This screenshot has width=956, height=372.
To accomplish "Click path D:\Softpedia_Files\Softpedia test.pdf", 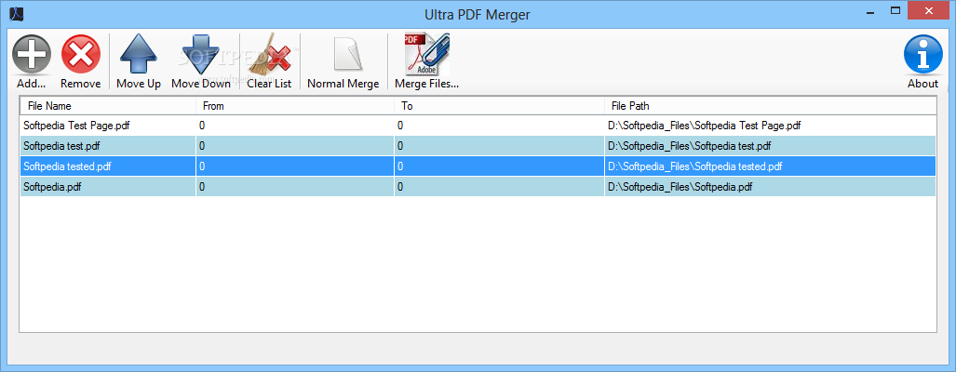I will coord(689,146).
